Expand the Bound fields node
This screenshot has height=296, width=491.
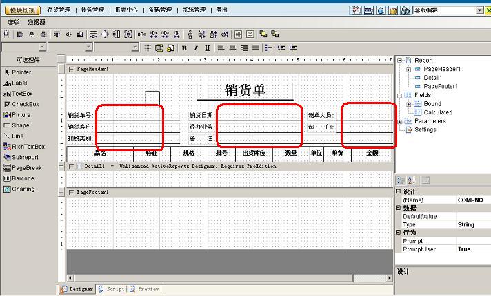[x=409, y=104]
